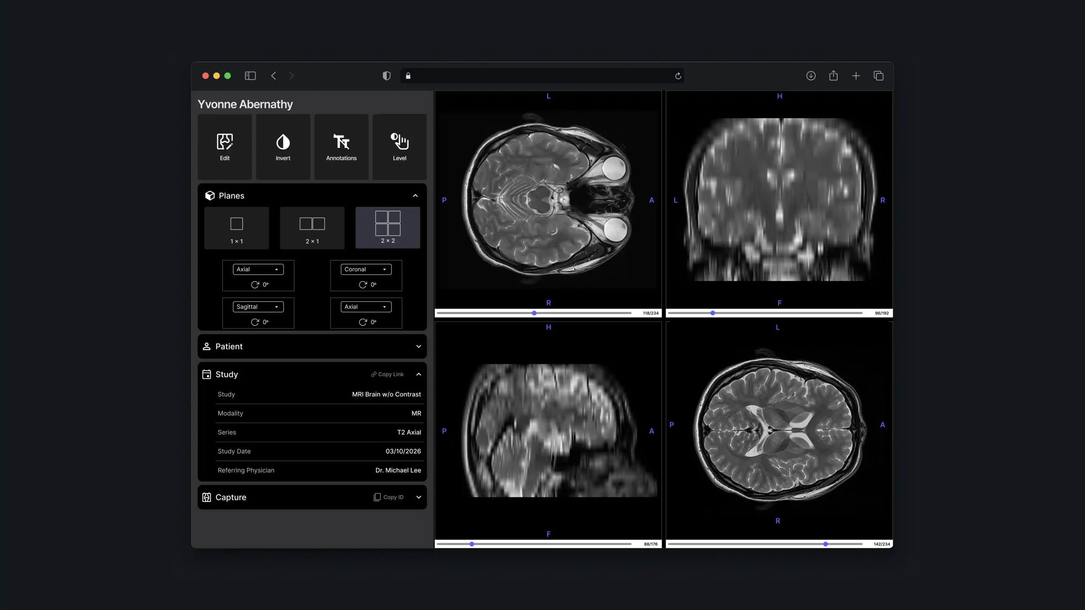Toggle the Invert image tool
The image size is (1085, 610).
tap(283, 147)
